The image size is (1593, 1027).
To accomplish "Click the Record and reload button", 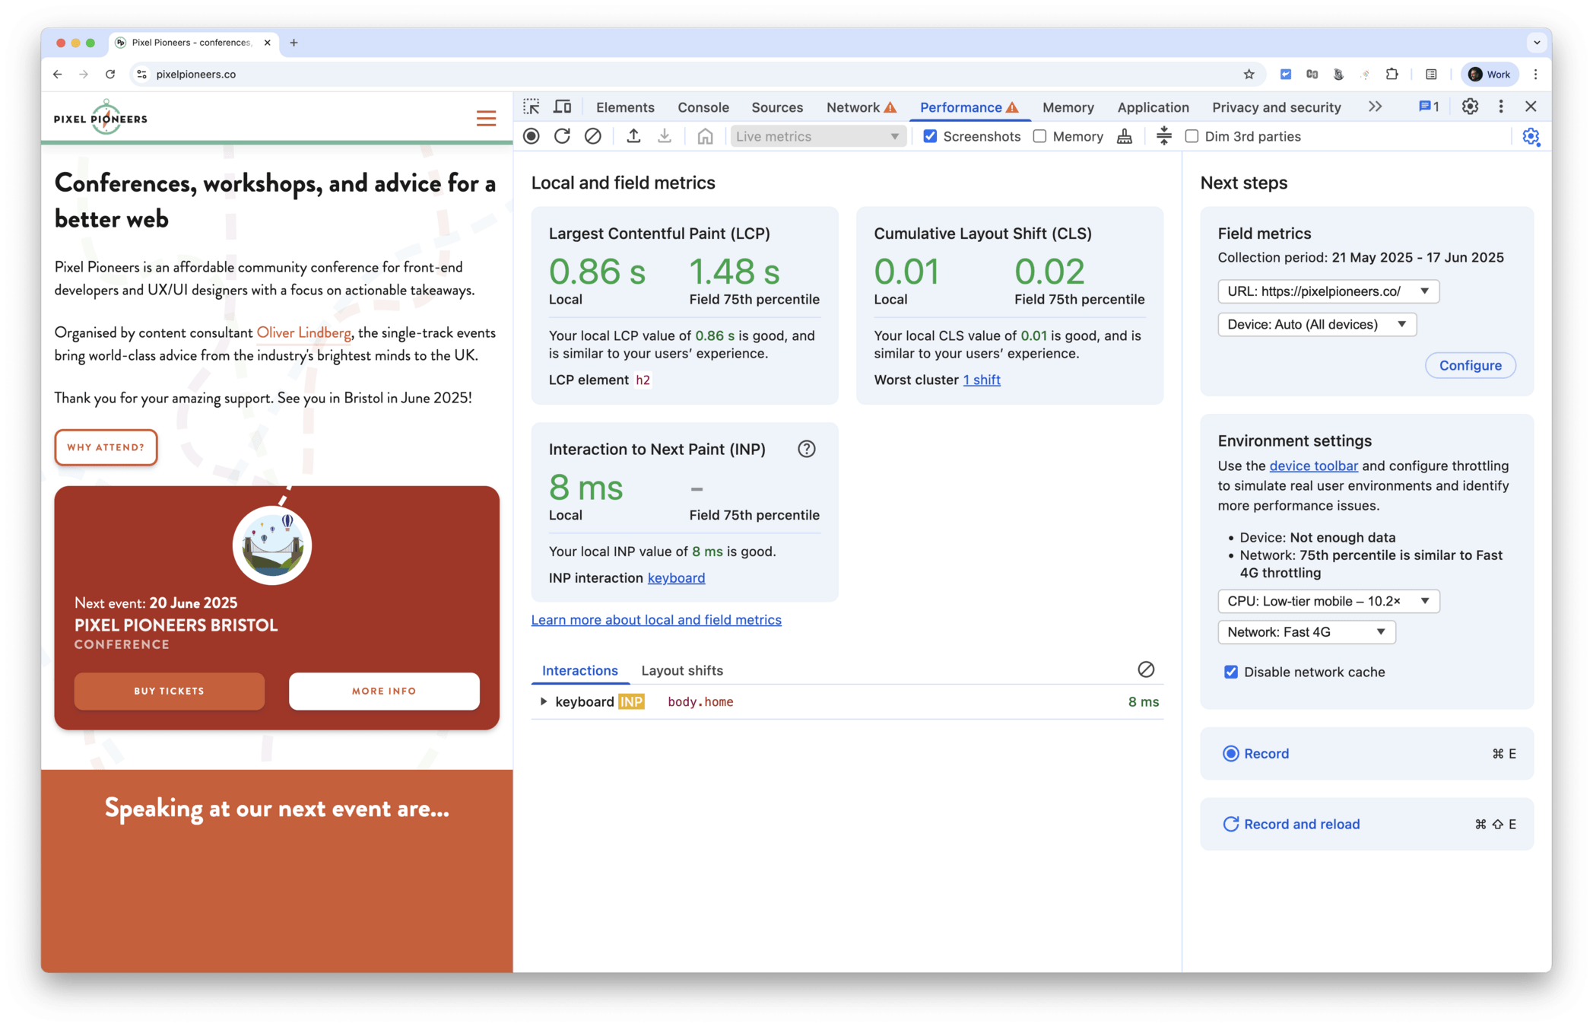I will (x=1301, y=824).
